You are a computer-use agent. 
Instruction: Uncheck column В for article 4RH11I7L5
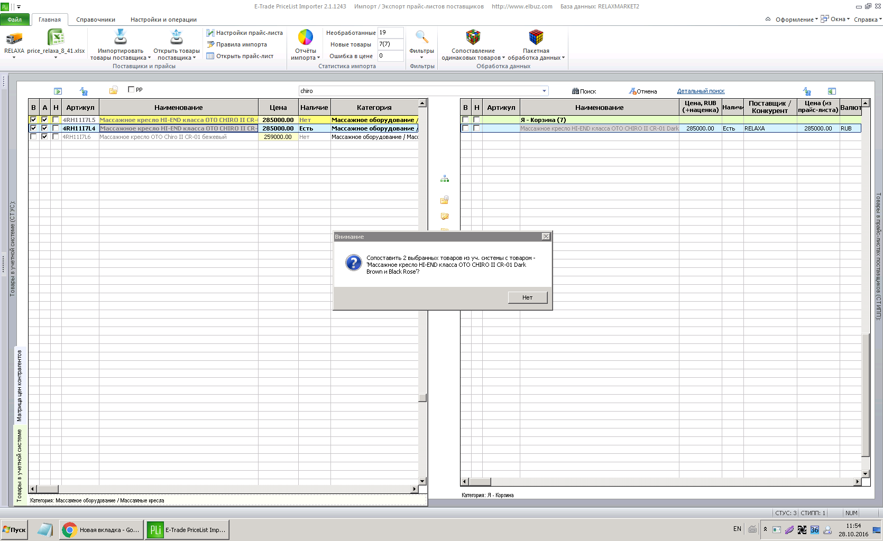point(33,120)
